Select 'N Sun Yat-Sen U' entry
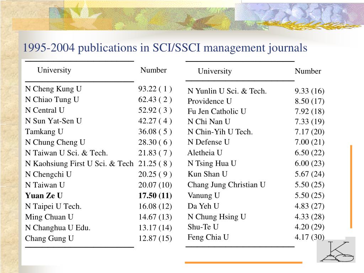 pyautogui.click(x=53, y=121)
